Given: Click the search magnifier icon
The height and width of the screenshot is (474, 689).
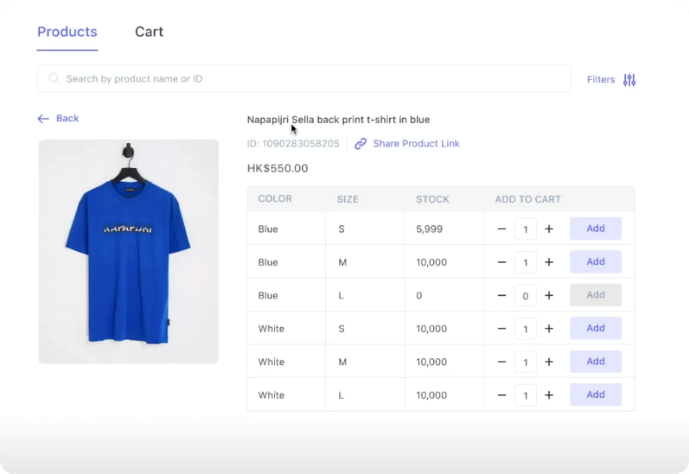Looking at the screenshot, I should coord(54,78).
